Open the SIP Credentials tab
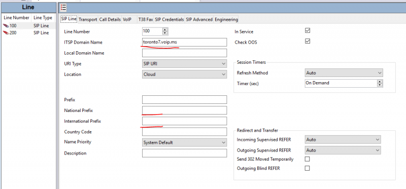Image resolution: width=406 pixels, height=189 pixels. point(170,19)
